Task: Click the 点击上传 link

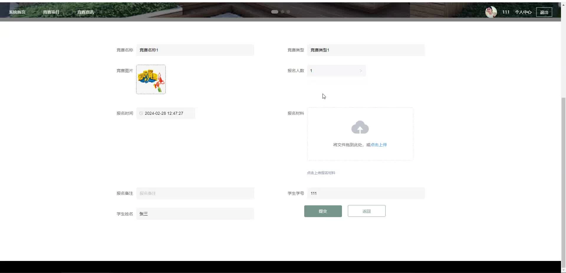Action: pyautogui.click(x=379, y=145)
